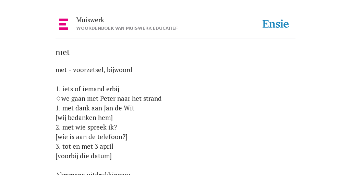Screen dimensions: 351x175
Task: Click the line 'met dank aan Jan de Wit'
Action: click(x=98, y=108)
